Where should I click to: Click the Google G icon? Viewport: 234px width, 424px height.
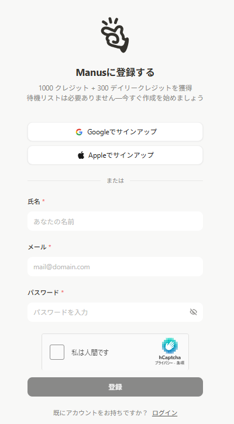79,132
